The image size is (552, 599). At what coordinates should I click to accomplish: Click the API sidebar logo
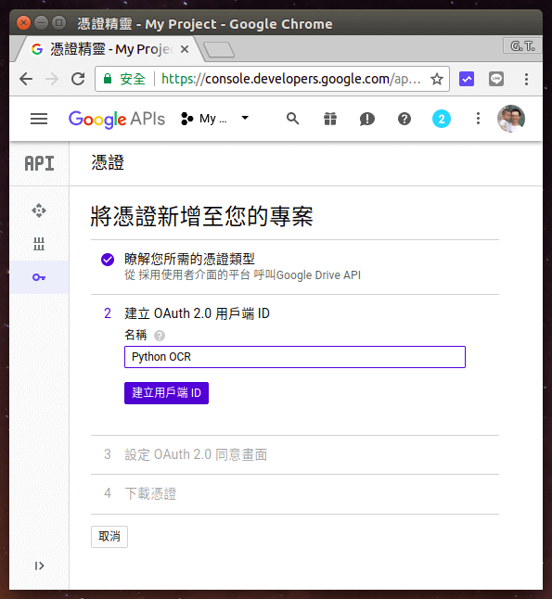(39, 163)
